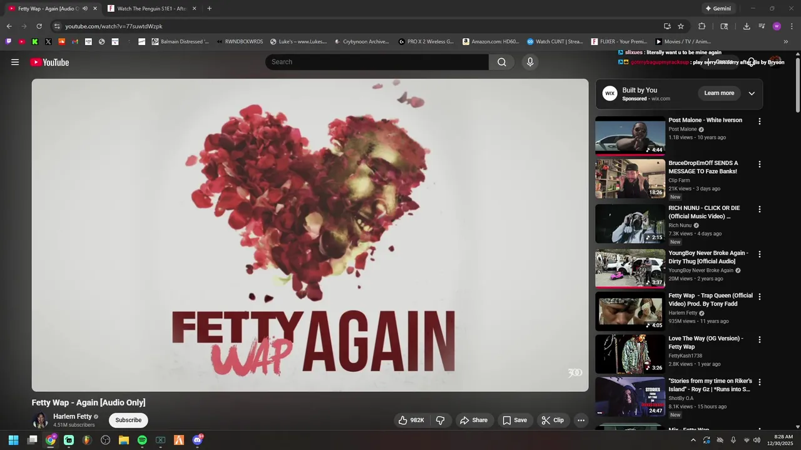Click the address bar URL
Viewport: 801px width, 450px height.
coord(114,26)
